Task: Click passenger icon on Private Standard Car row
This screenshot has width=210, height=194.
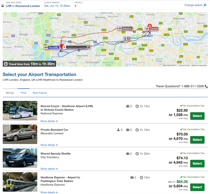Action: (118, 130)
